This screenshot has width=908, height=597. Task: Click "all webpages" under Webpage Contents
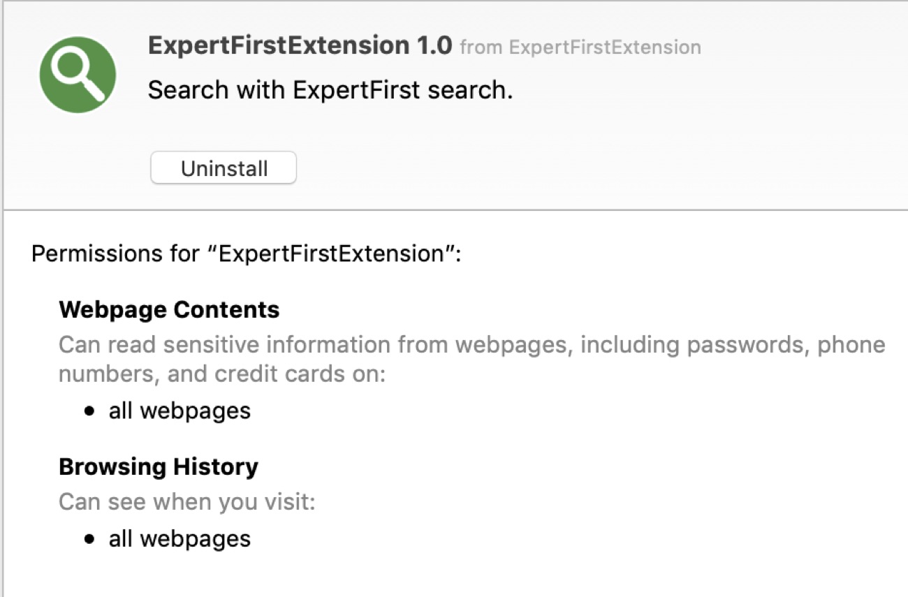click(180, 411)
